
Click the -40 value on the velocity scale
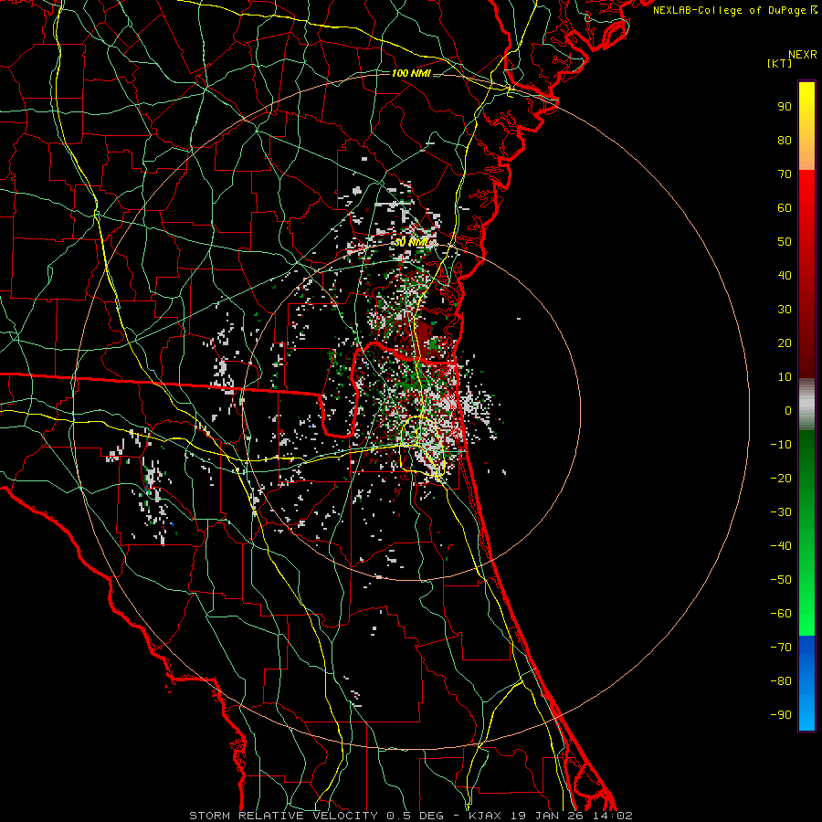tap(781, 546)
